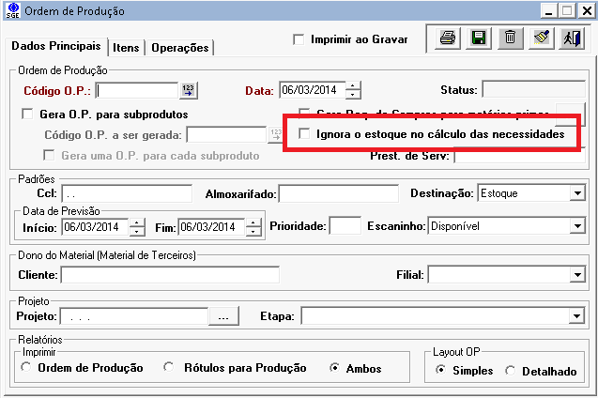
Task: Increase the Data field using the up arrow
Action: pos(353,87)
